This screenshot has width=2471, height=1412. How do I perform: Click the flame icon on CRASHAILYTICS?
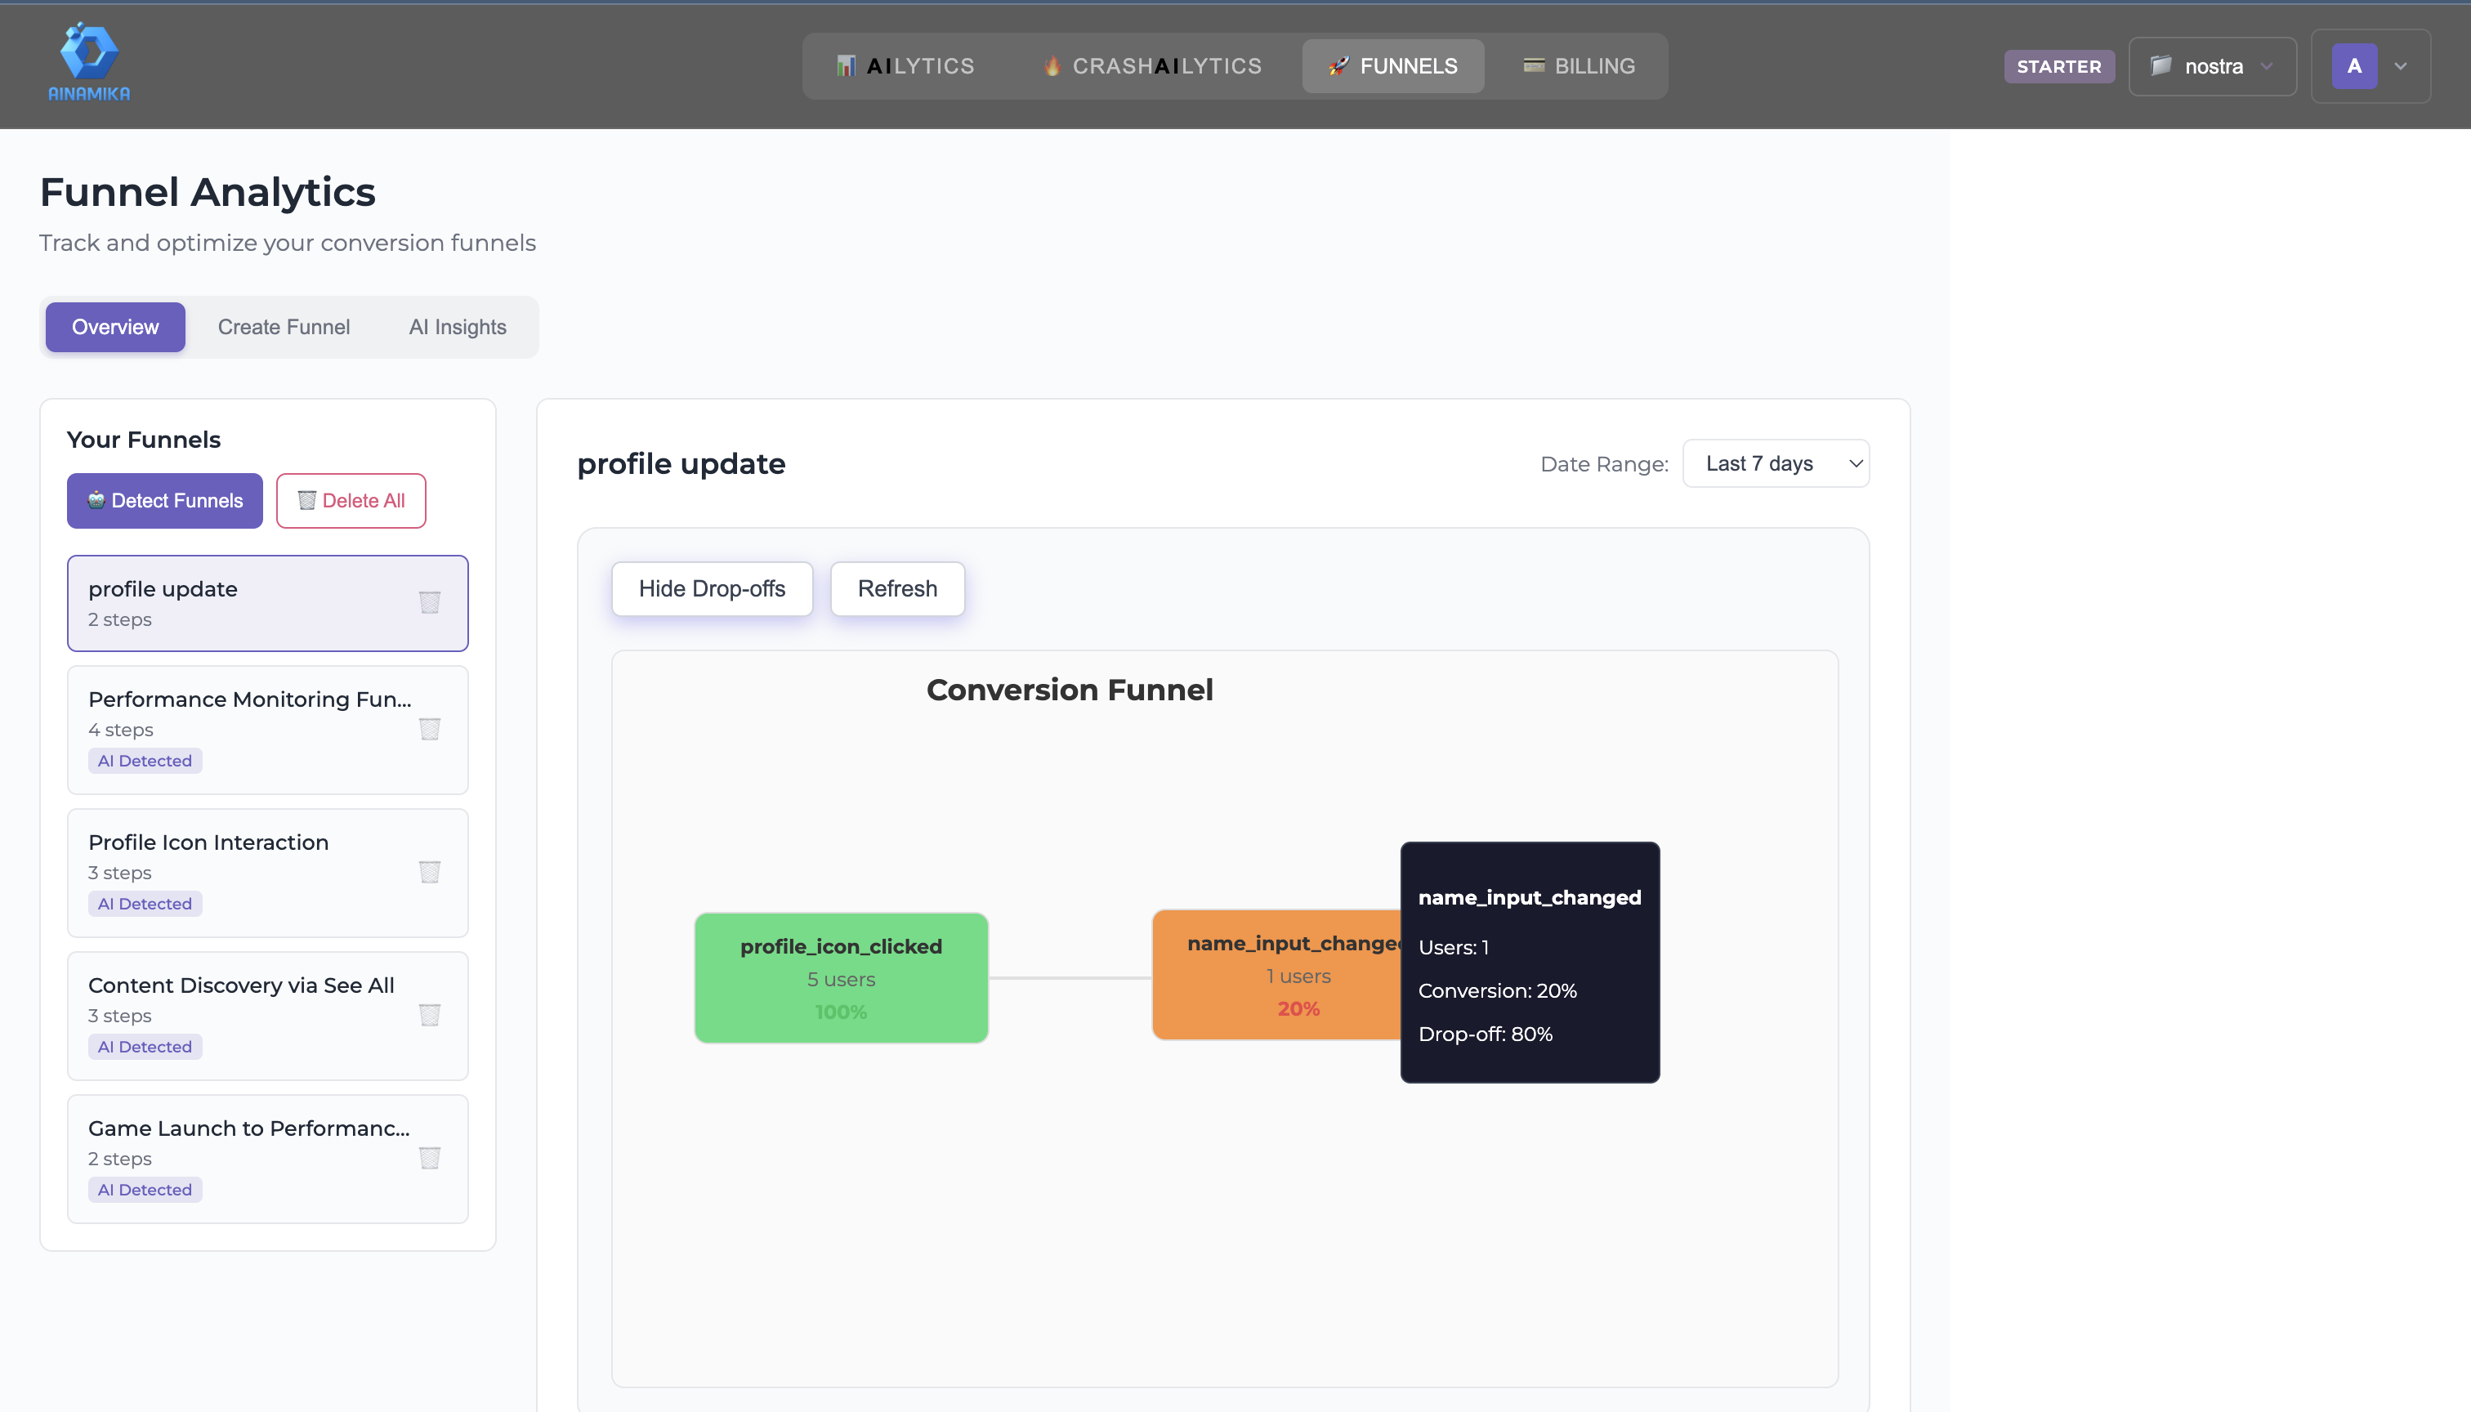(x=1052, y=65)
